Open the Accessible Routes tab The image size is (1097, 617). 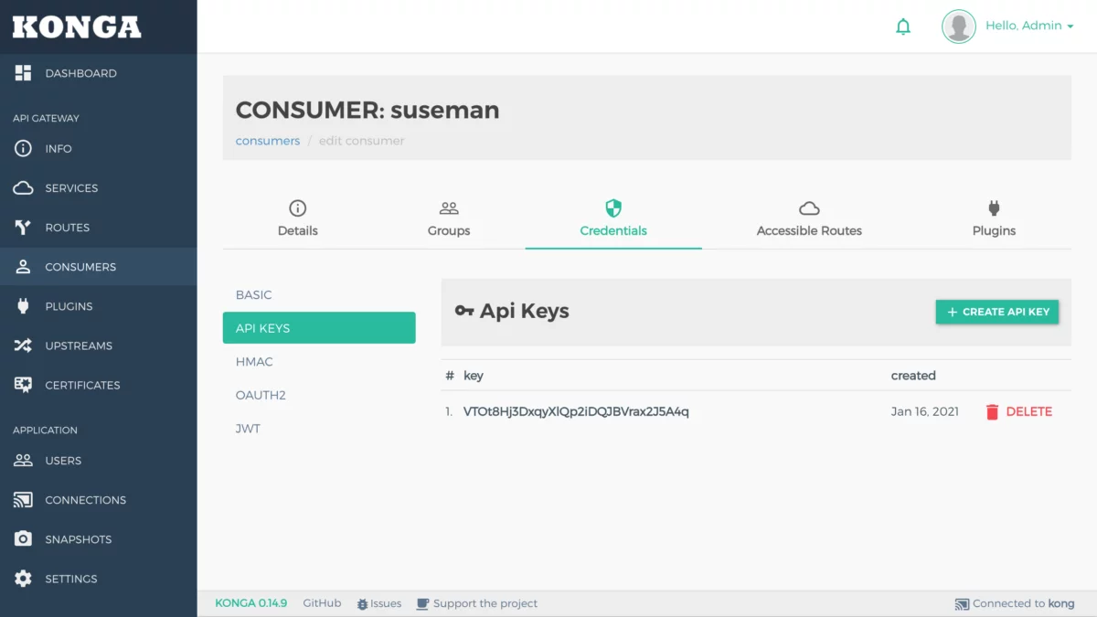(809, 219)
